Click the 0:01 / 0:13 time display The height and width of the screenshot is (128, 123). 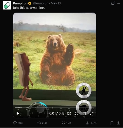point(57,113)
